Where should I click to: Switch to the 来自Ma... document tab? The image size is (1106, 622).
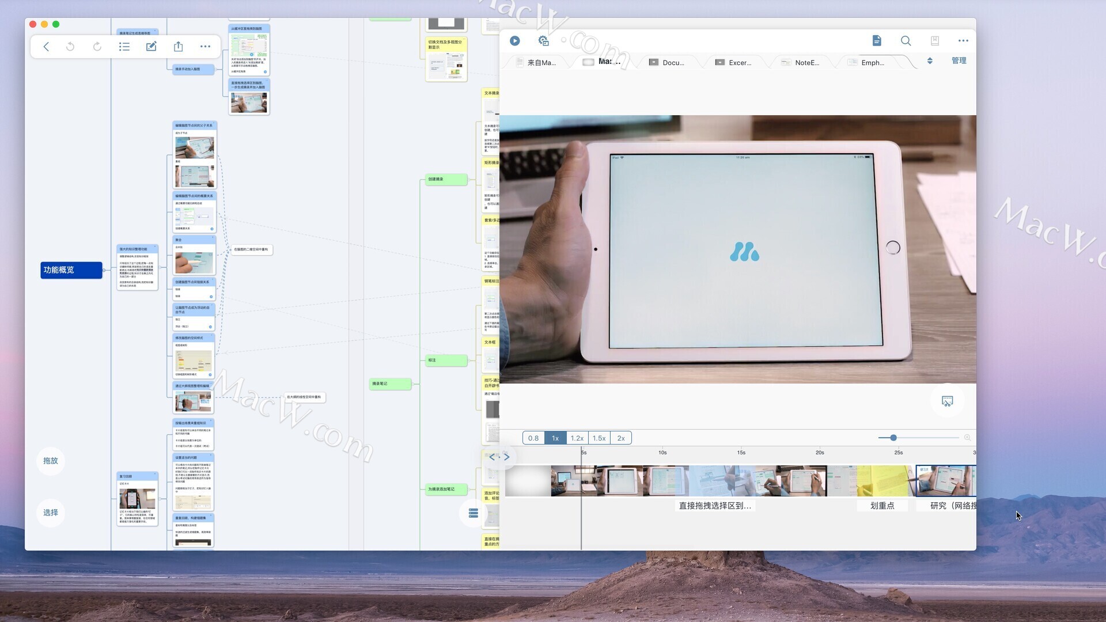pos(536,62)
